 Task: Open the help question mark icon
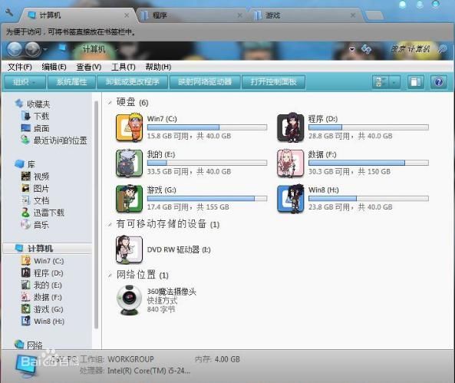(x=438, y=82)
